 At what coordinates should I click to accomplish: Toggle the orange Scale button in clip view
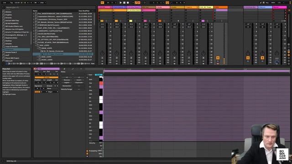coord(37,92)
